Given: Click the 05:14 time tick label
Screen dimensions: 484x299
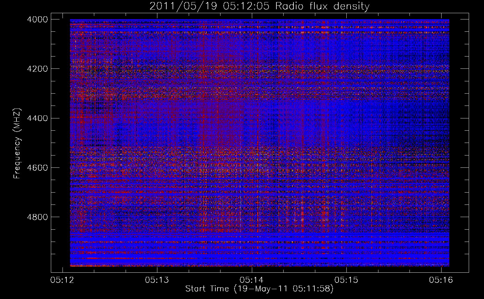Looking at the screenshot, I should (x=252, y=280).
